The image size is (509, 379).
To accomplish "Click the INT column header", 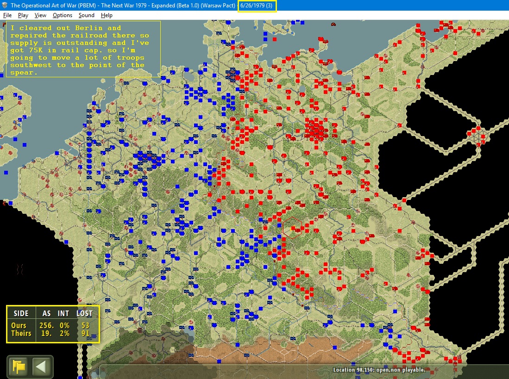I will [x=63, y=313].
